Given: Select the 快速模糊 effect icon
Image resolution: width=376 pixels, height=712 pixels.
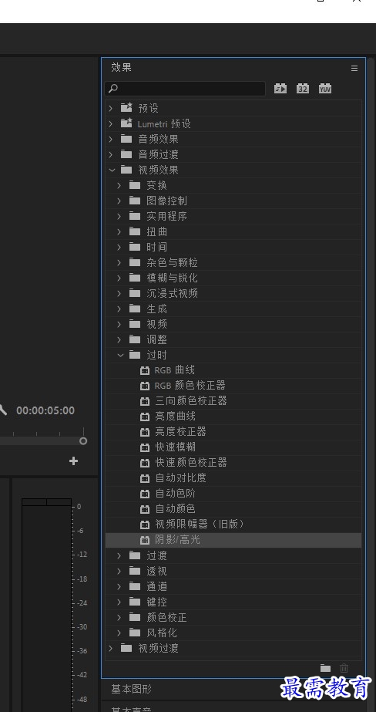Looking at the screenshot, I should pos(145,447).
